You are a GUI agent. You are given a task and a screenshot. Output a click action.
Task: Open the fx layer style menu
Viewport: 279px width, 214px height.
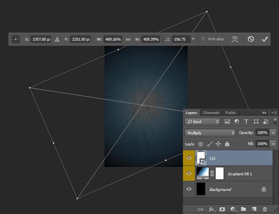click(211, 209)
